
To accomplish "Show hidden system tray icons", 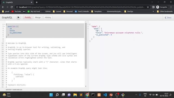I will point(136,95).
